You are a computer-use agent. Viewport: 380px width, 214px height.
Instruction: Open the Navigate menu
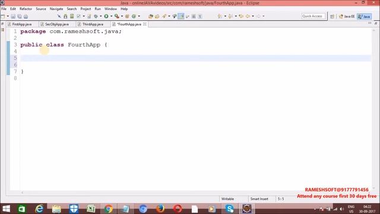(56, 9)
